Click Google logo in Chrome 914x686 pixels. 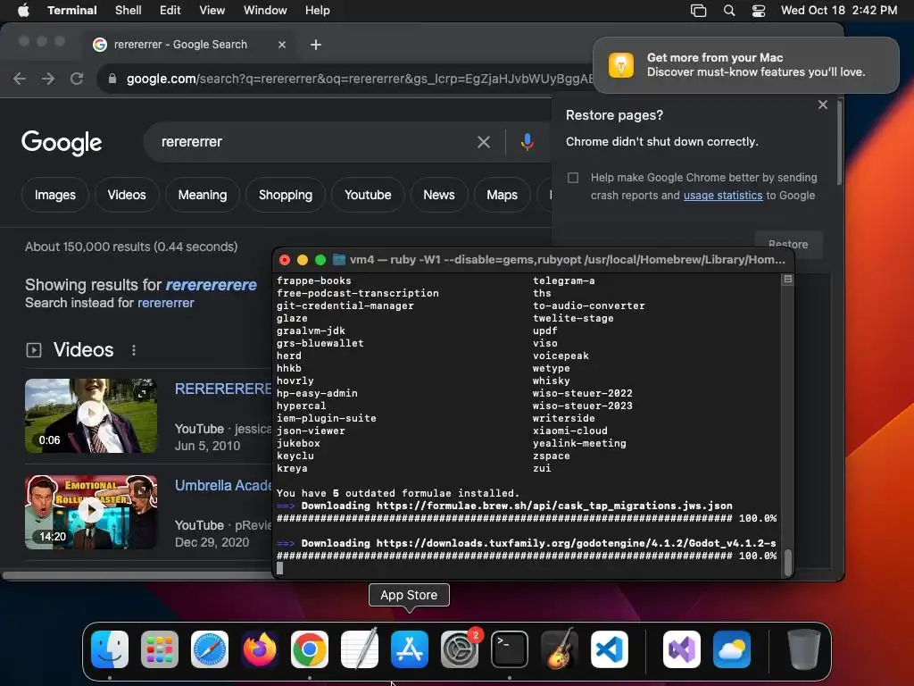click(62, 142)
